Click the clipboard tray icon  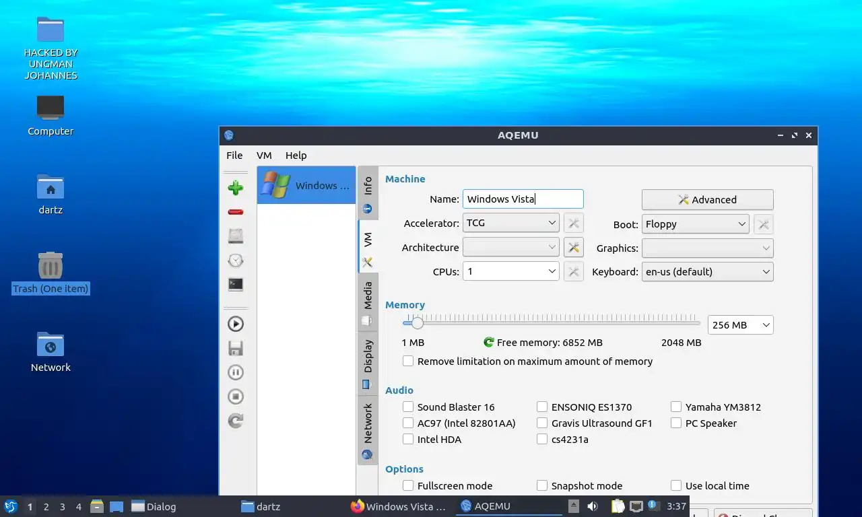click(618, 506)
